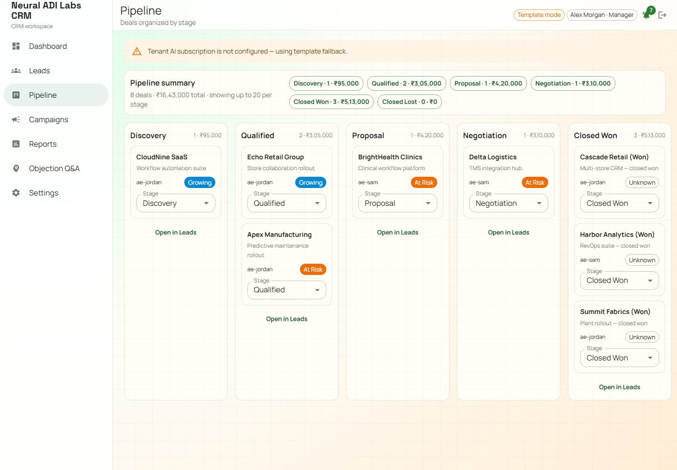The width and height of the screenshot is (677, 470).
Task: Click the Campaigns megaphone icon
Action: 16,119
